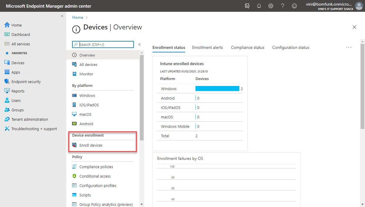Open the feedback smiley icon
Screen dimensions: 365x207
coord(294,6)
